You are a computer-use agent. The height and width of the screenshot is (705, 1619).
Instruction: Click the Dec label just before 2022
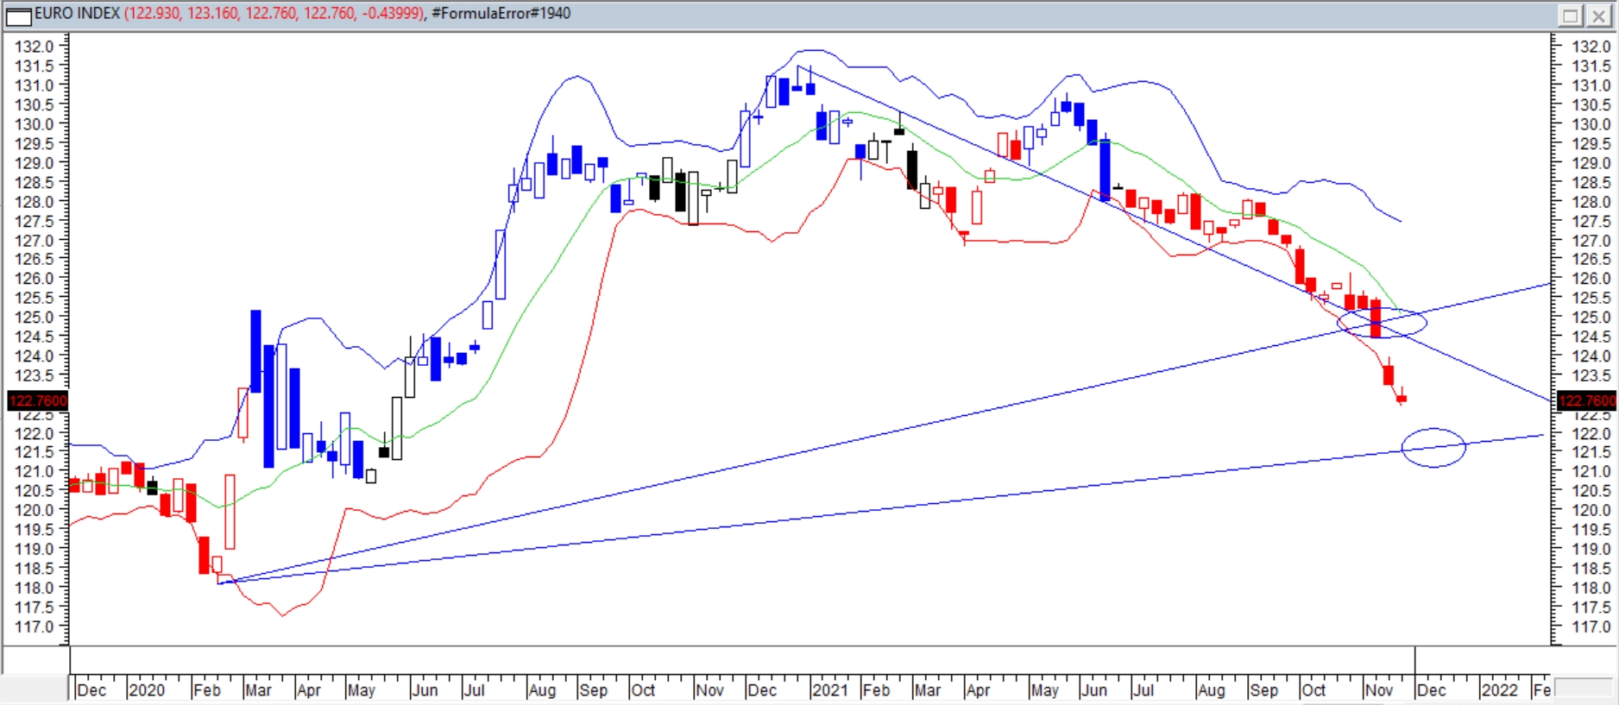click(x=1431, y=690)
